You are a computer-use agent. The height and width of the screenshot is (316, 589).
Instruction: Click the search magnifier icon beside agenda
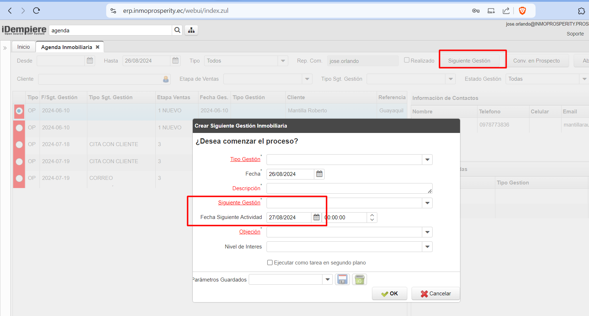point(177,30)
